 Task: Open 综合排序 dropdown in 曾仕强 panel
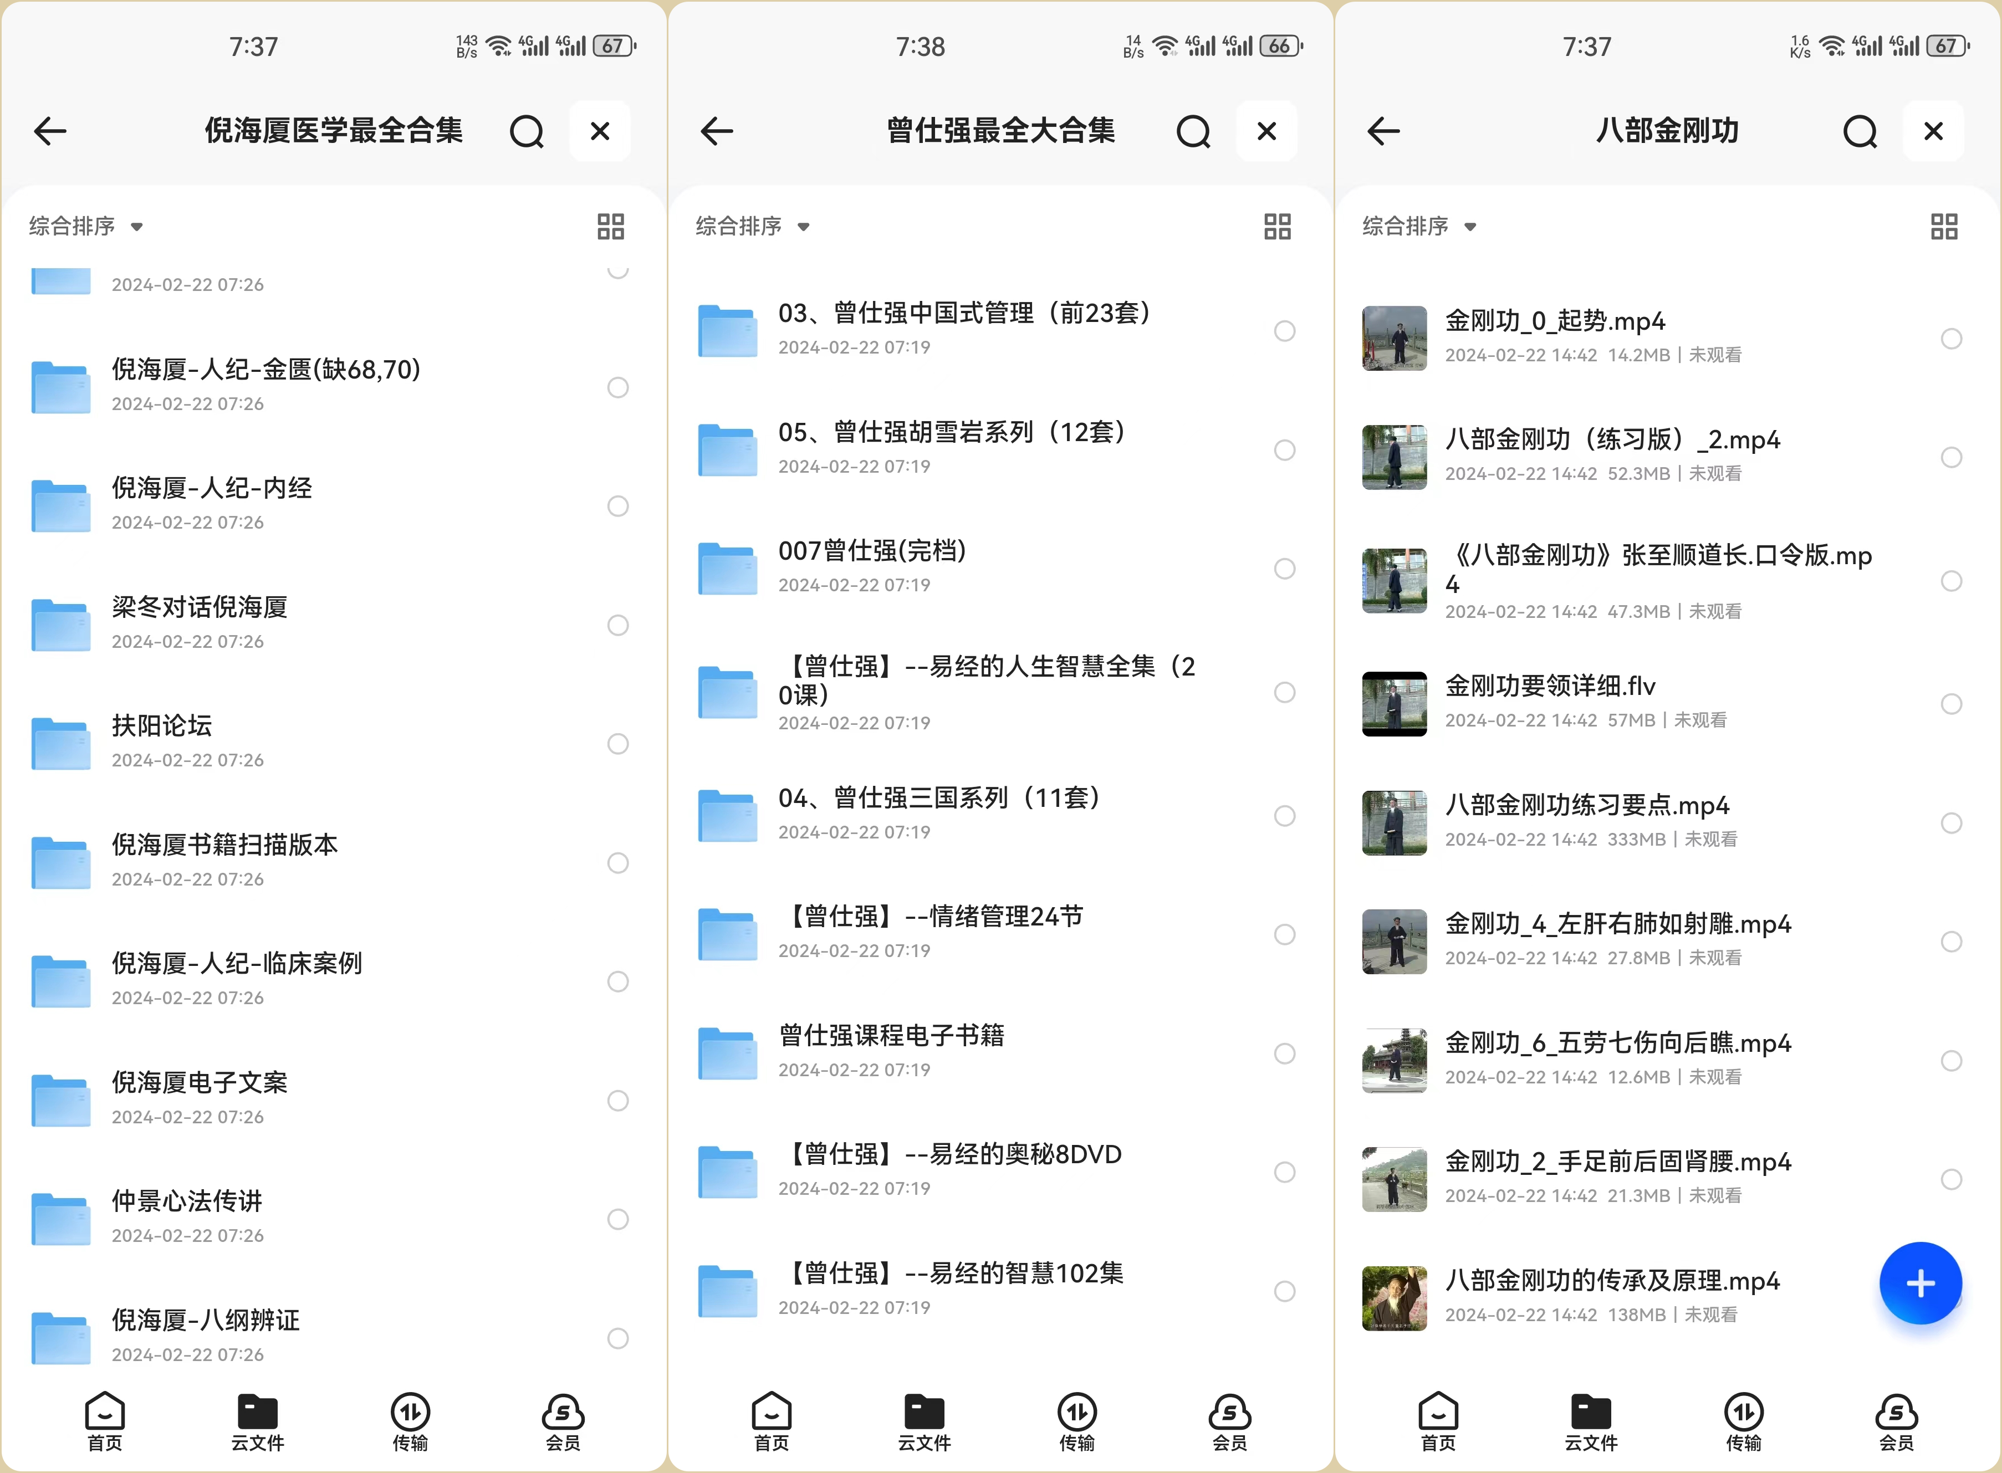tap(753, 227)
